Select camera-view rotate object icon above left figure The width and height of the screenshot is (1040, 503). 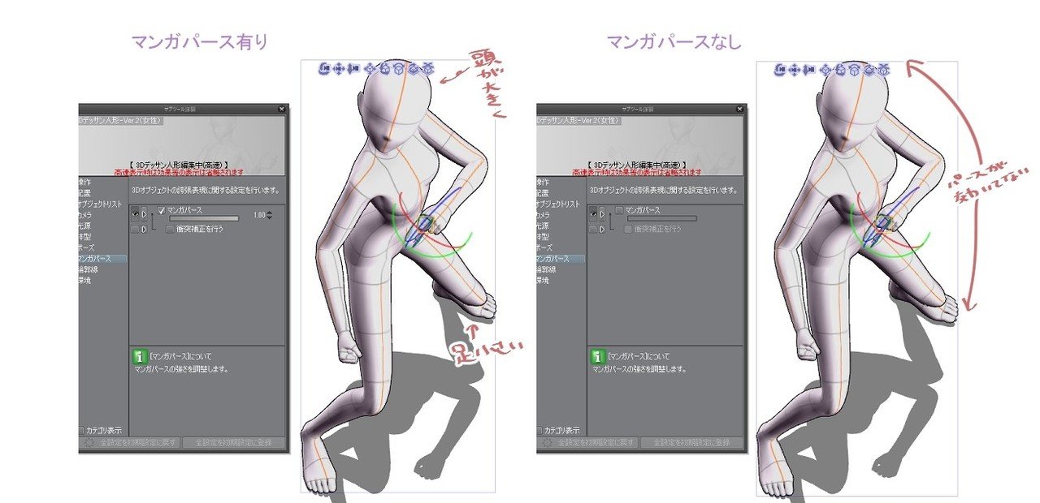(384, 69)
